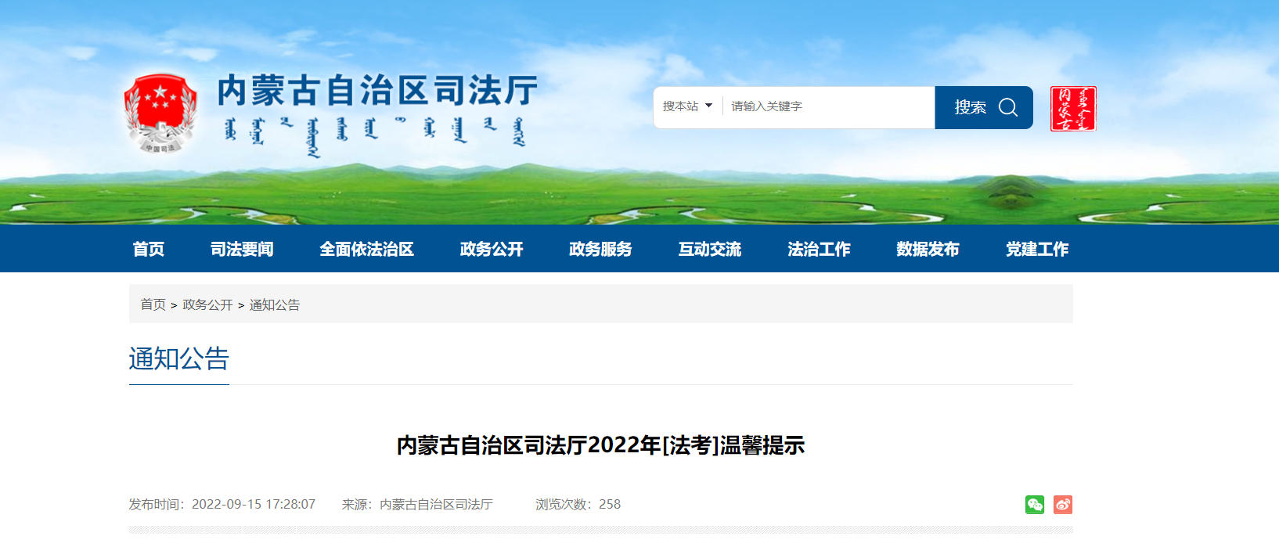This screenshot has width=1279, height=547.
Task: Go to 司法要闻 in the nav bar
Action: tap(242, 249)
